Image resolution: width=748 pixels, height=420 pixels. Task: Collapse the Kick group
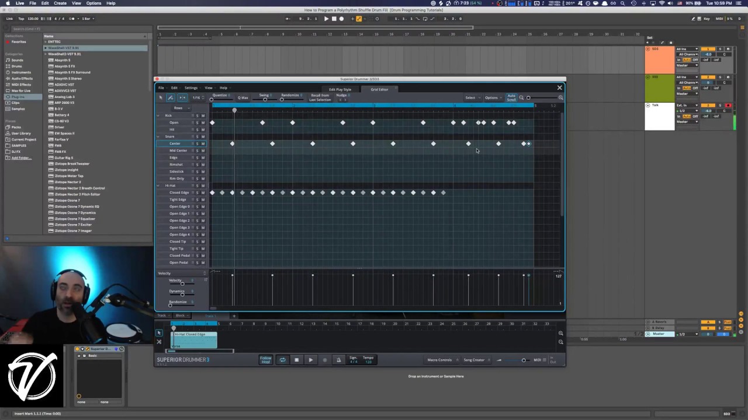tap(158, 116)
